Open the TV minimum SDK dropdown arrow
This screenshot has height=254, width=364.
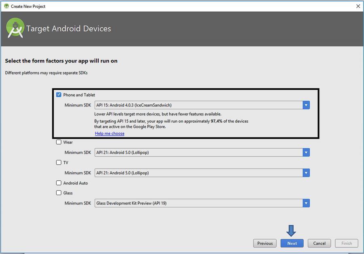[x=306, y=173]
